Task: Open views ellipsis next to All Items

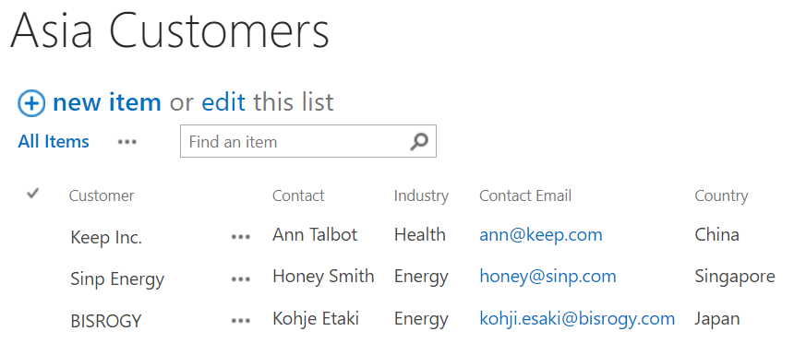Action: (x=127, y=142)
